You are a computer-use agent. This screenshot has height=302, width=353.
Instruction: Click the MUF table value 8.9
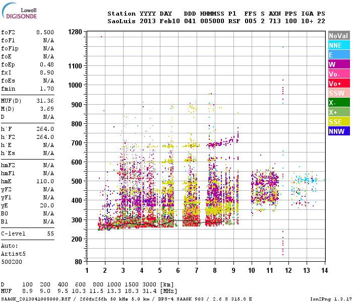pyautogui.click(x=27, y=291)
